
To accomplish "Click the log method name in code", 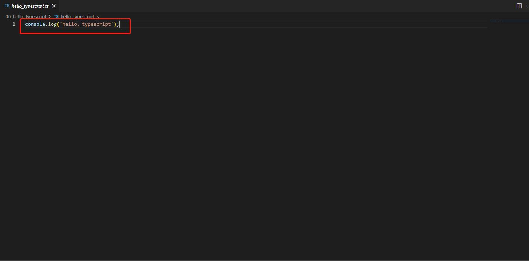I will [x=52, y=24].
